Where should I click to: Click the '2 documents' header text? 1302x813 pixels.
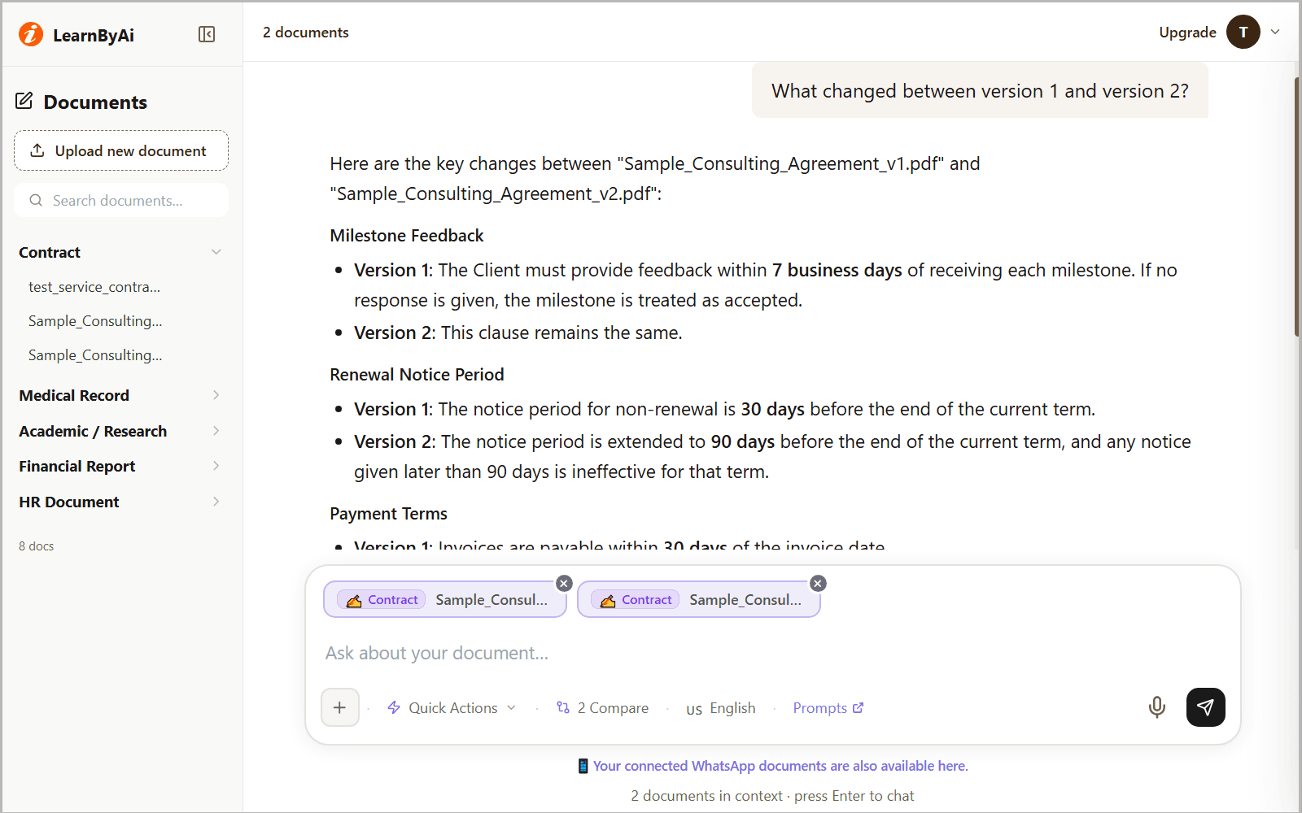pos(305,33)
